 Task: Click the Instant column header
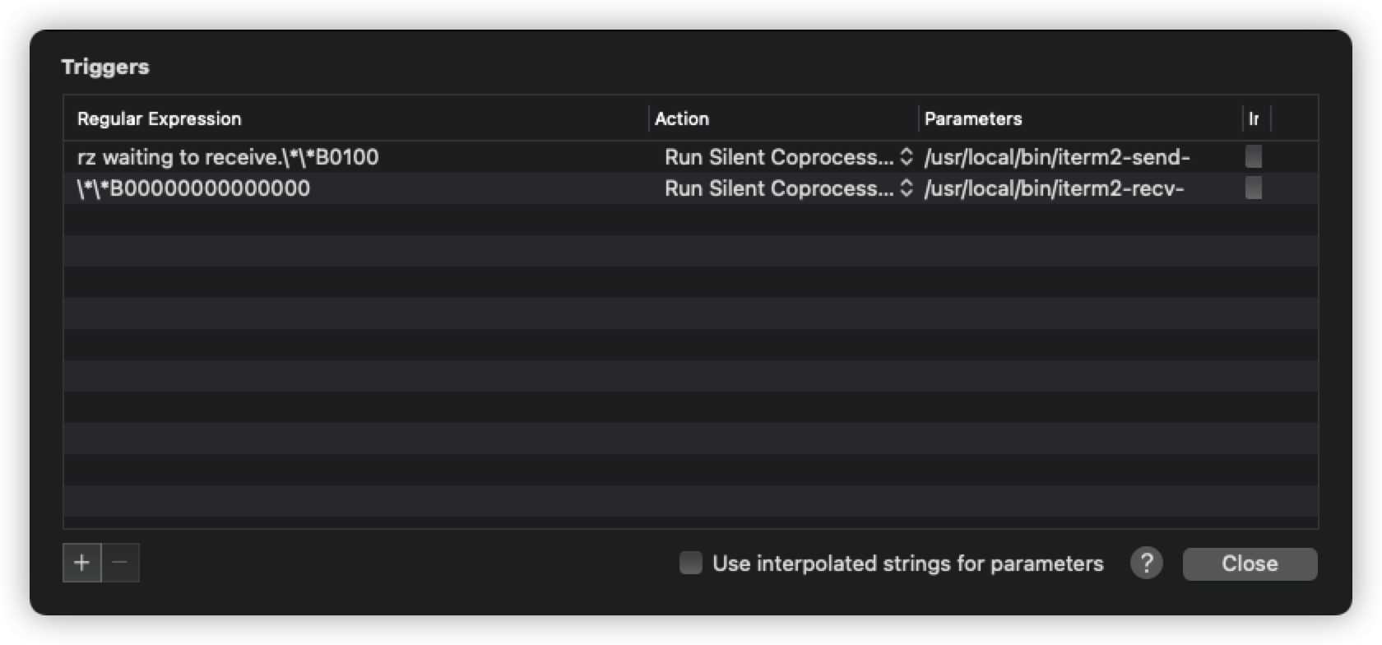(x=1254, y=118)
